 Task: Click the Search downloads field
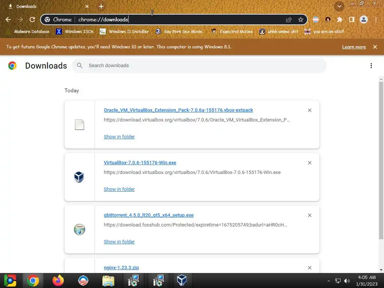tap(199, 65)
